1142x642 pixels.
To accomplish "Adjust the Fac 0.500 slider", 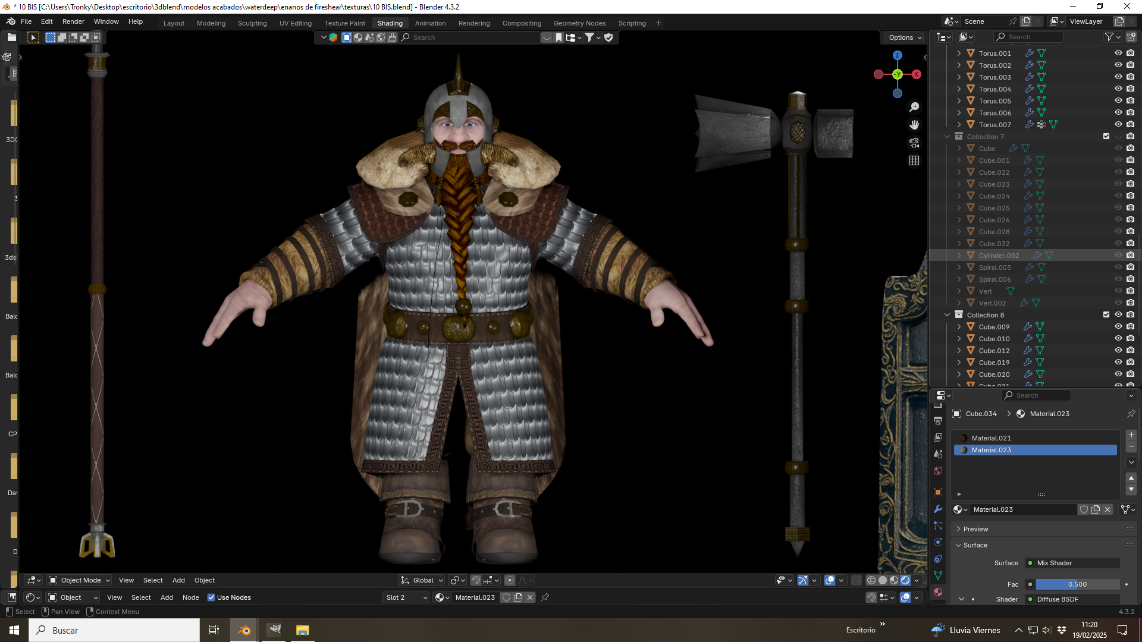I will pos(1077,584).
